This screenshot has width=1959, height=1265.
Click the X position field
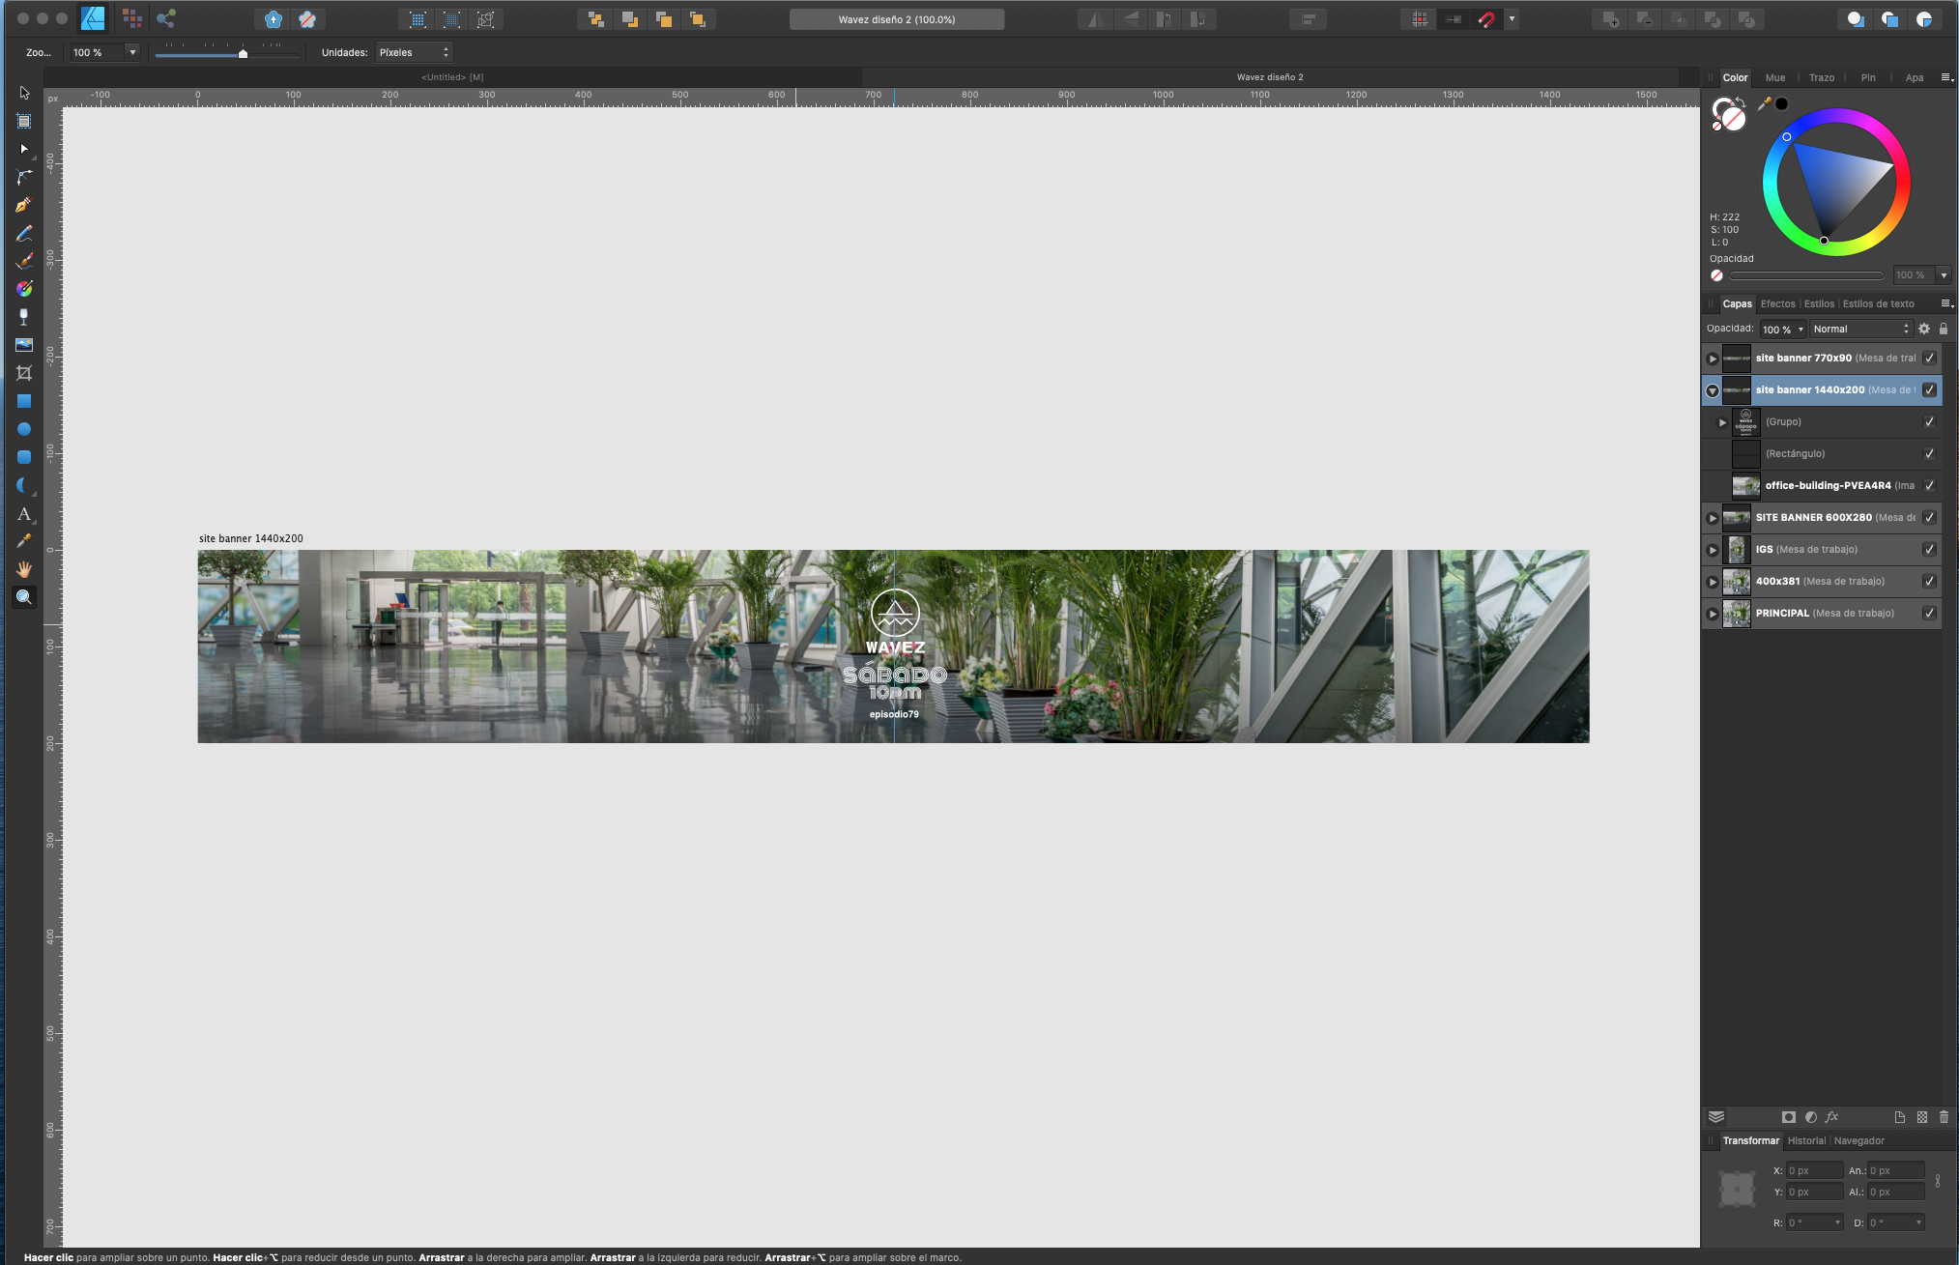(x=1814, y=1170)
